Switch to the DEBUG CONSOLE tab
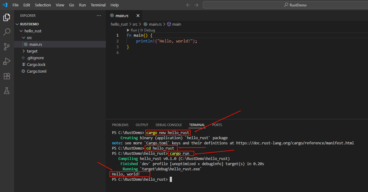Screen dimensions: 368x192 coord(169,125)
